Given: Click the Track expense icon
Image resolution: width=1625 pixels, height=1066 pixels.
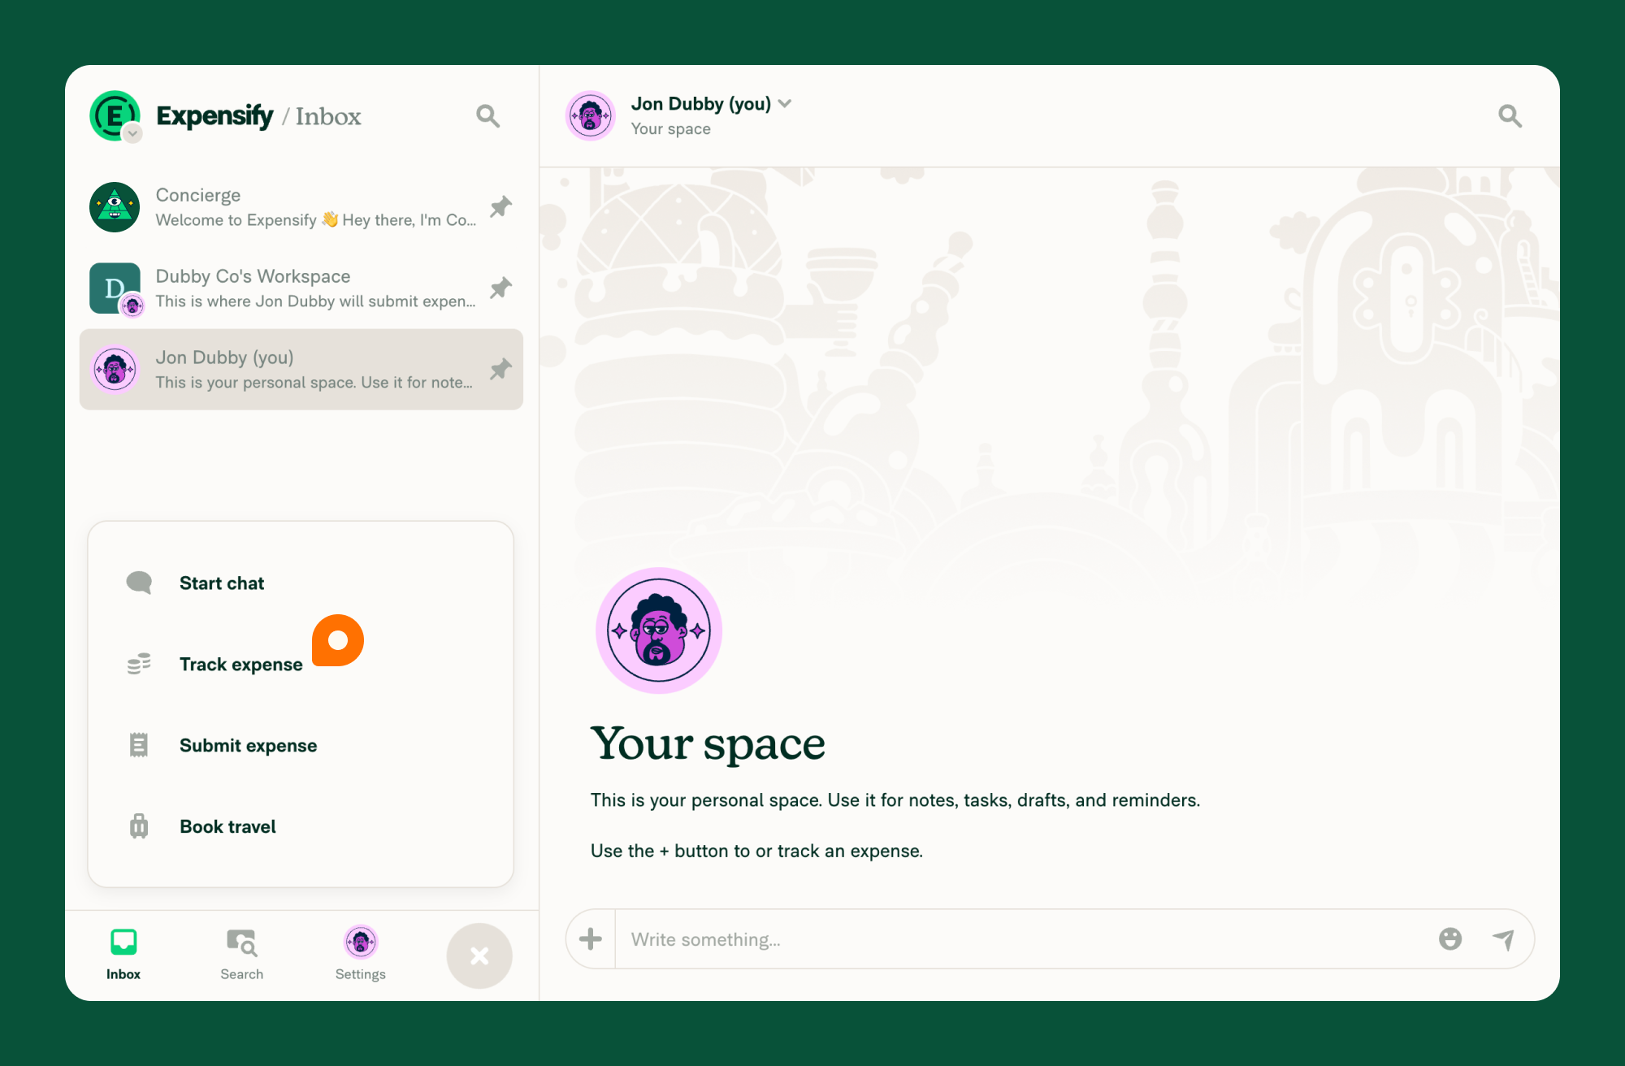Looking at the screenshot, I should coord(141,664).
